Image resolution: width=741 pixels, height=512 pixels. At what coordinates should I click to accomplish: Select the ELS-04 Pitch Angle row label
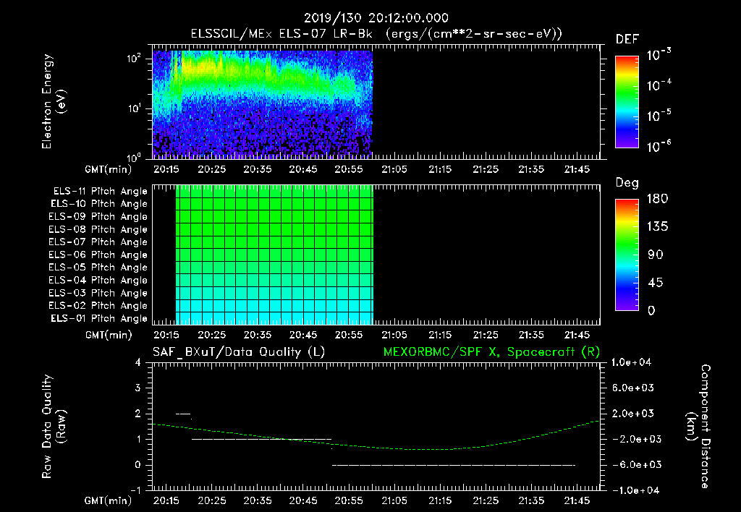(98, 280)
